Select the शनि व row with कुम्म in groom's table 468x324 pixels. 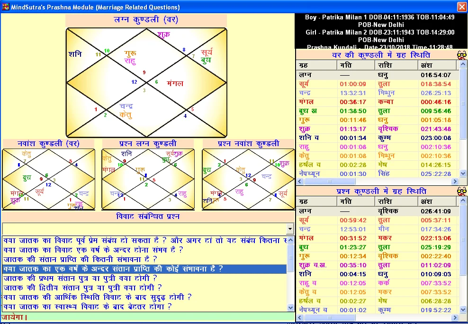pyautogui.click(x=378, y=138)
